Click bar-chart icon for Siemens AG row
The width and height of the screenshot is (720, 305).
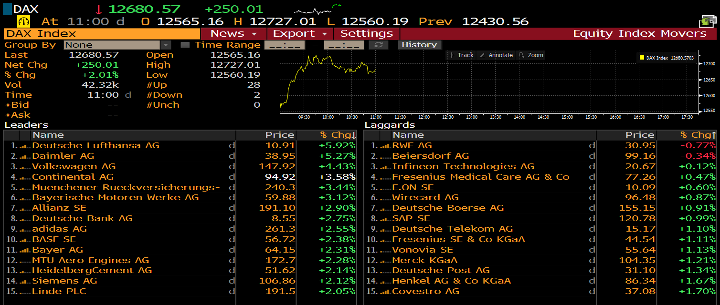[x=25, y=281]
